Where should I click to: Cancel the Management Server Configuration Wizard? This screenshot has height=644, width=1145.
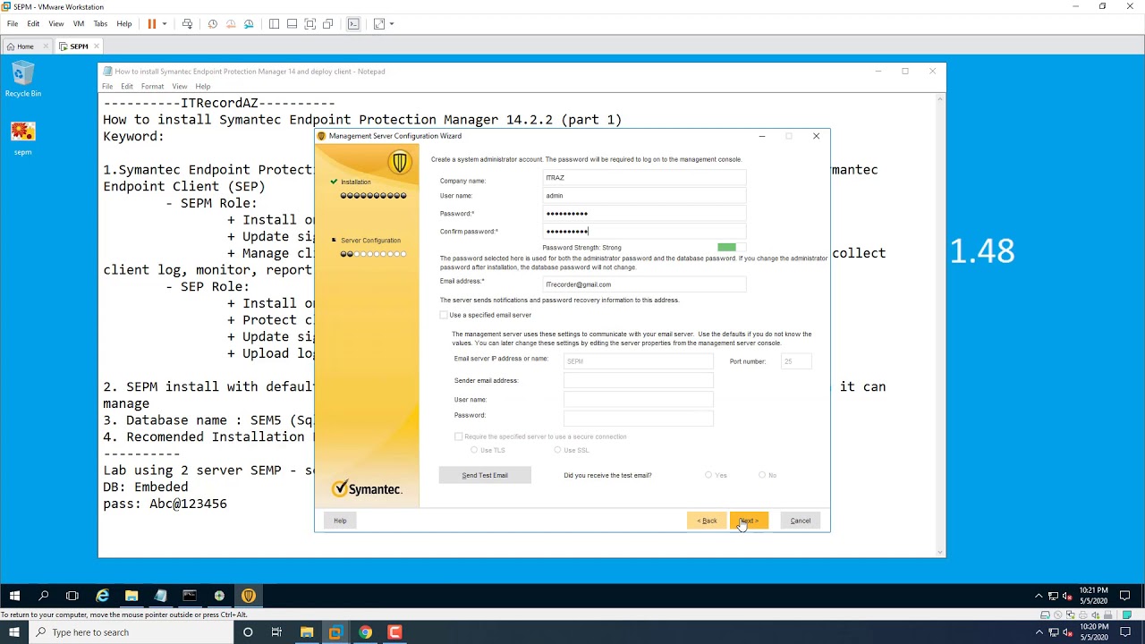pyautogui.click(x=801, y=521)
